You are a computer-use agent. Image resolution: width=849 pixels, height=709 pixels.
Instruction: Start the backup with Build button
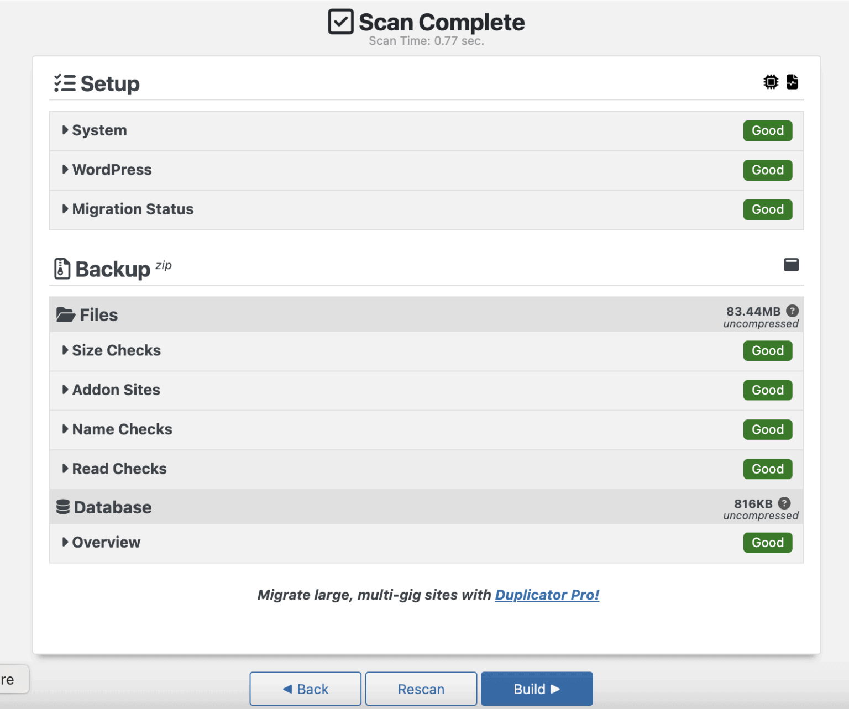(x=537, y=689)
